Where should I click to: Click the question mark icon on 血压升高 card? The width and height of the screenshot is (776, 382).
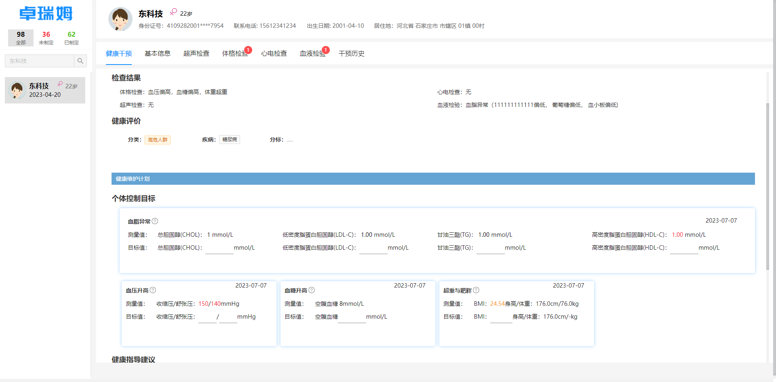[x=153, y=290]
